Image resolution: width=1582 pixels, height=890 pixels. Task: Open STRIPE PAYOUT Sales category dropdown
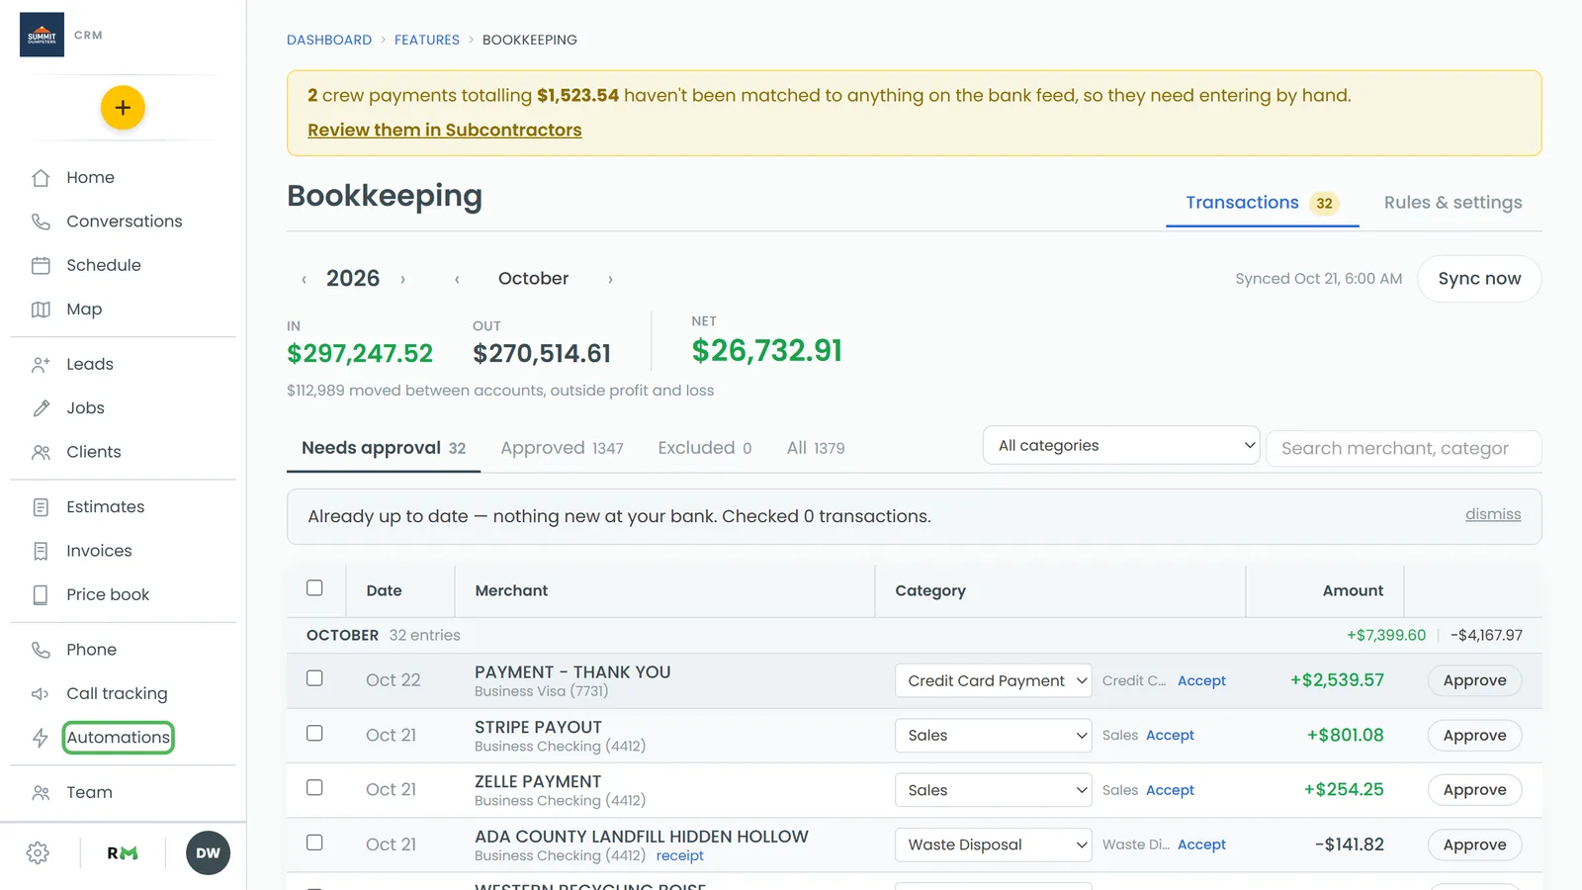pyautogui.click(x=994, y=736)
